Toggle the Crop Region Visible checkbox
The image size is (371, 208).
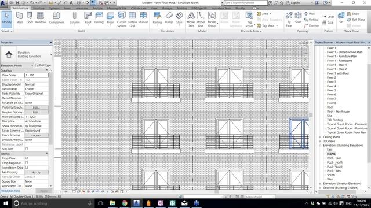click(26, 163)
